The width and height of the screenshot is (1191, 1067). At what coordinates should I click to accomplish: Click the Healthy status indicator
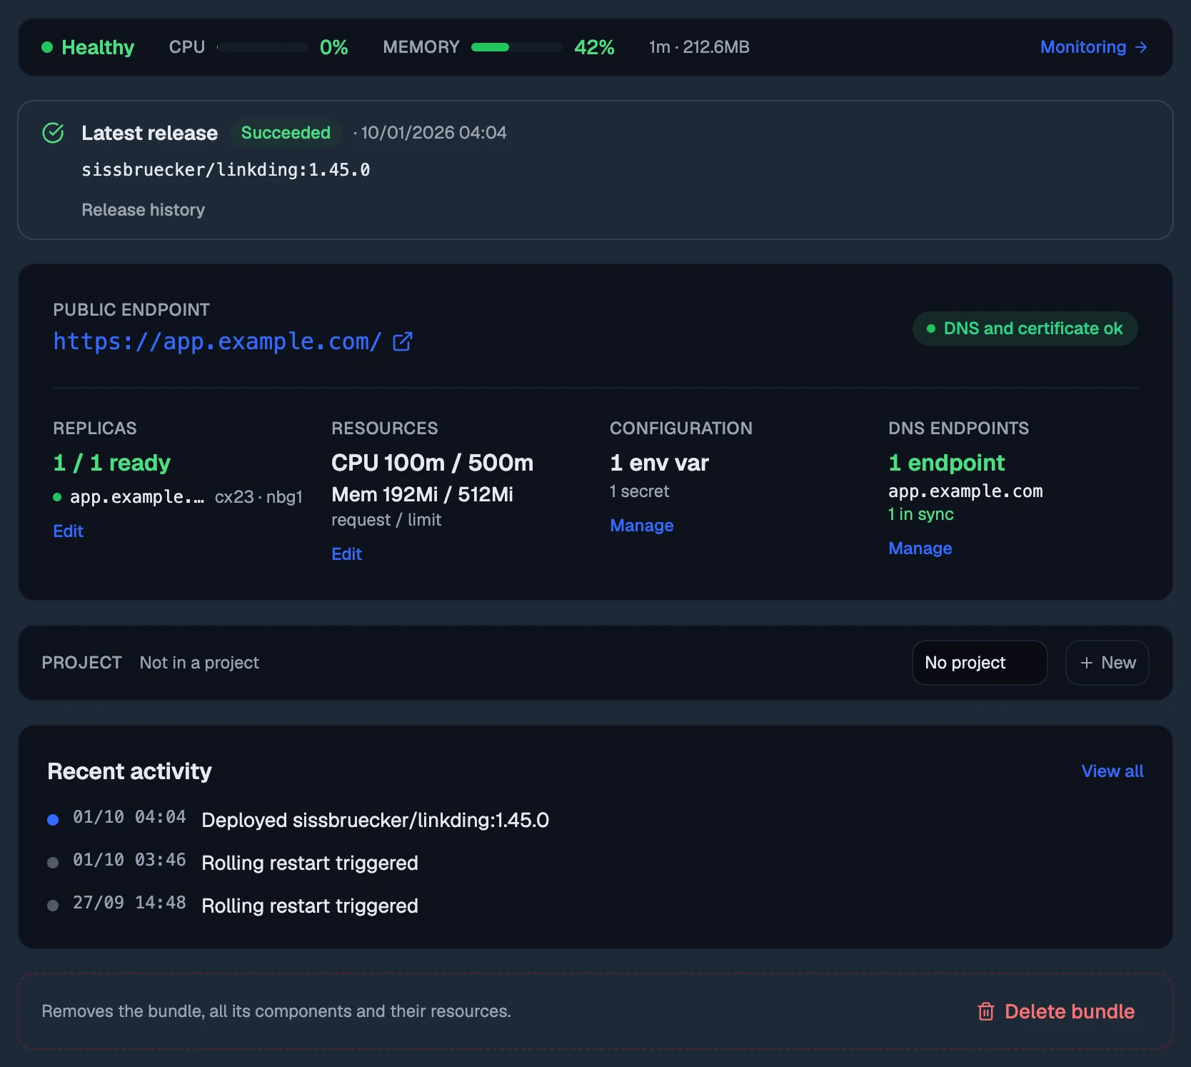(x=88, y=47)
